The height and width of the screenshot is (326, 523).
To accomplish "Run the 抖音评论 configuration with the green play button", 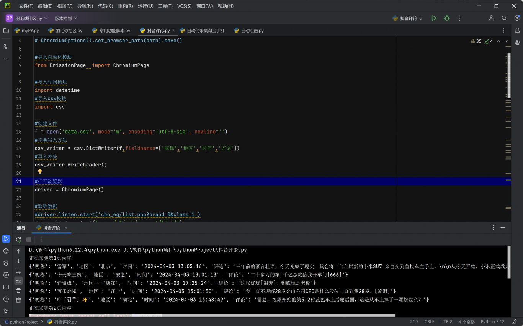I will (434, 18).
